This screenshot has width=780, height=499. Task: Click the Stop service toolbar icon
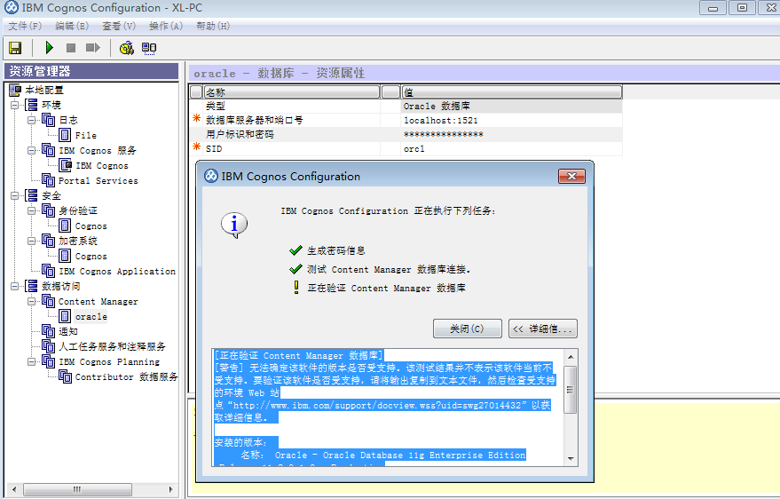[71, 48]
